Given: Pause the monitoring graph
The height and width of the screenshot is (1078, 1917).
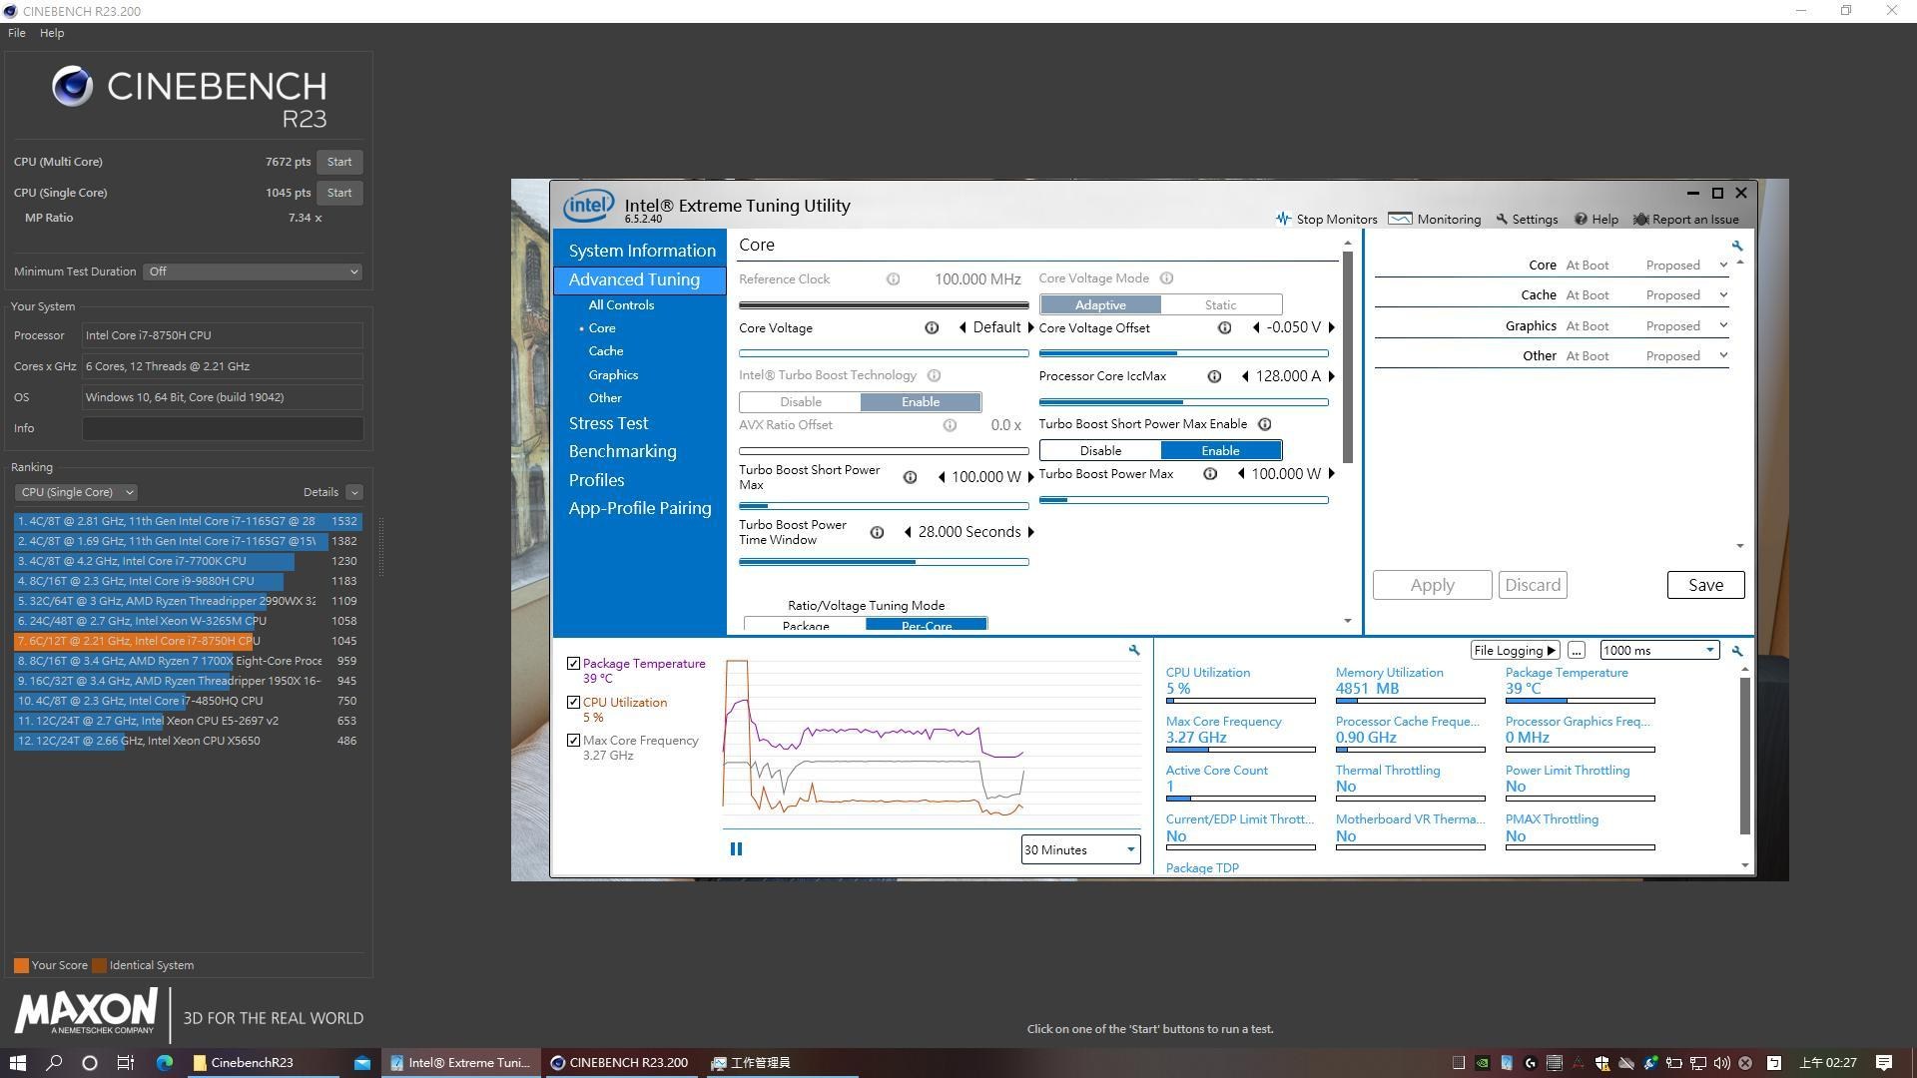Looking at the screenshot, I should (x=736, y=849).
